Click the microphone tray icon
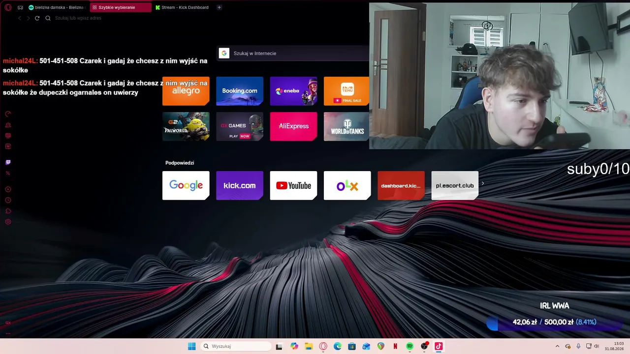 click(578, 346)
